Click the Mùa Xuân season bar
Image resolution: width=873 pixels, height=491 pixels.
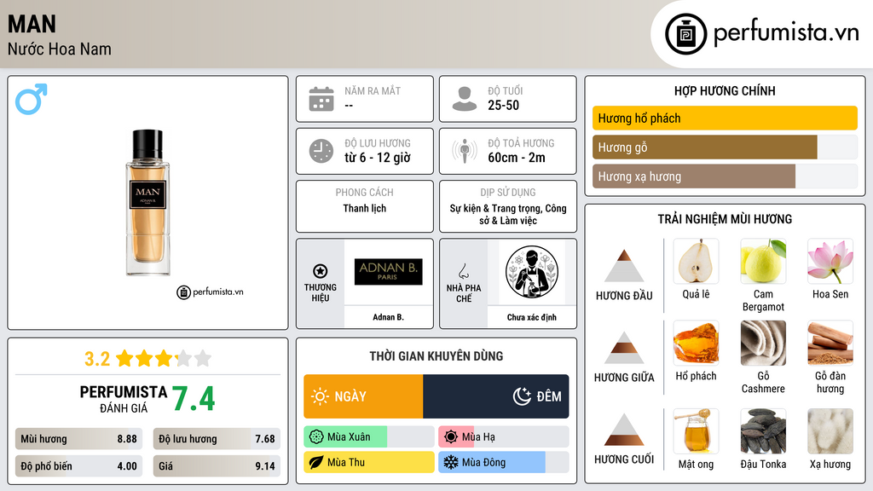(368, 437)
